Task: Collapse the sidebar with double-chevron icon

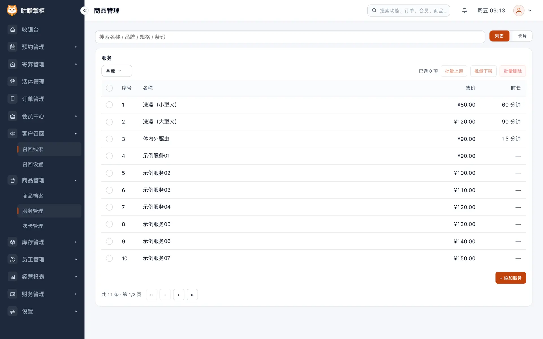Action: tap(85, 10)
